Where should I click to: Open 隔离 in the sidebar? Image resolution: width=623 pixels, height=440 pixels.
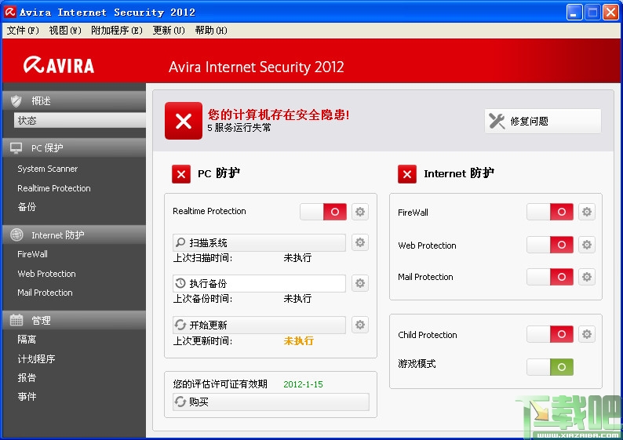click(x=27, y=340)
